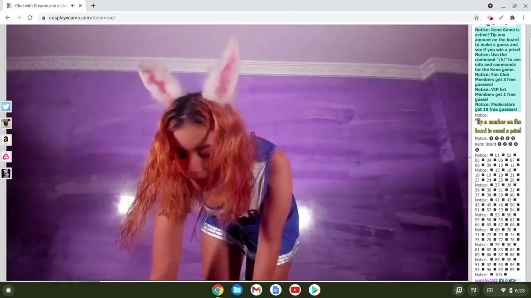The image size is (531, 298).
Task: Open Chrome's three-dot menu
Action: point(524,18)
